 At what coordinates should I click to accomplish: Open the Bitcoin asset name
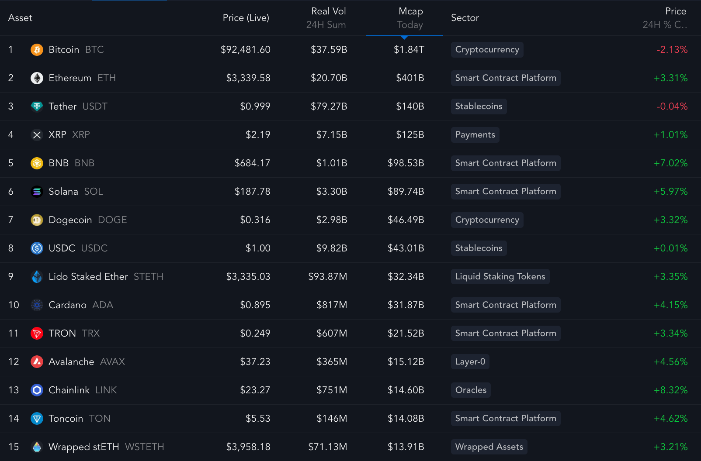(64, 50)
